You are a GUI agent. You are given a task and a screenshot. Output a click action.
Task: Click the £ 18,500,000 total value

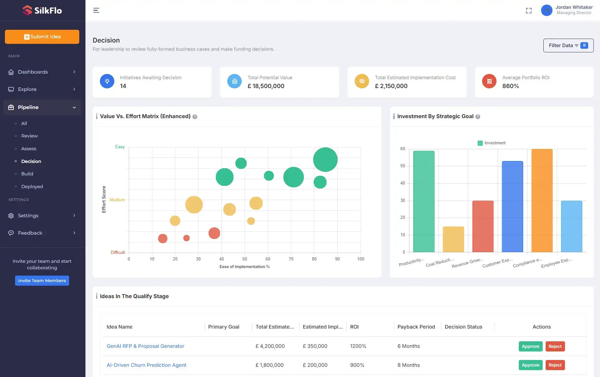point(266,86)
